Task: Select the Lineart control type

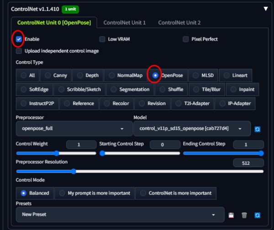Action: click(x=236, y=75)
